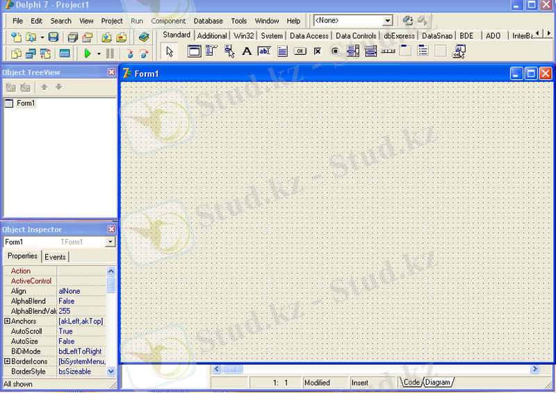Image resolution: width=556 pixels, height=393 pixels.
Task: Open the Database menu
Action: click(x=208, y=21)
